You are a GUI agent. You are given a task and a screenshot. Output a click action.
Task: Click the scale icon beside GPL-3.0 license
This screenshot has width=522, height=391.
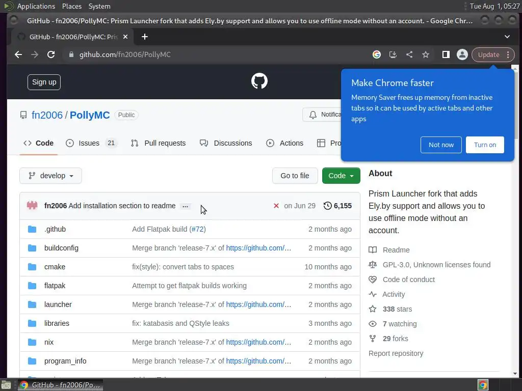click(373, 265)
